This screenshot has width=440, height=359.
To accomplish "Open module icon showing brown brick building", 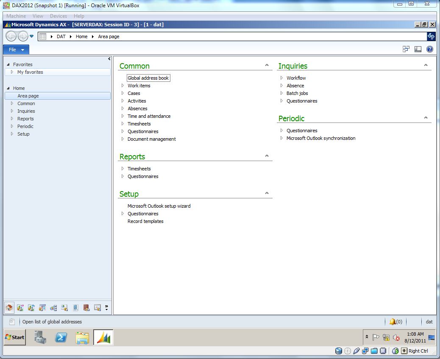I will click(x=86, y=308).
